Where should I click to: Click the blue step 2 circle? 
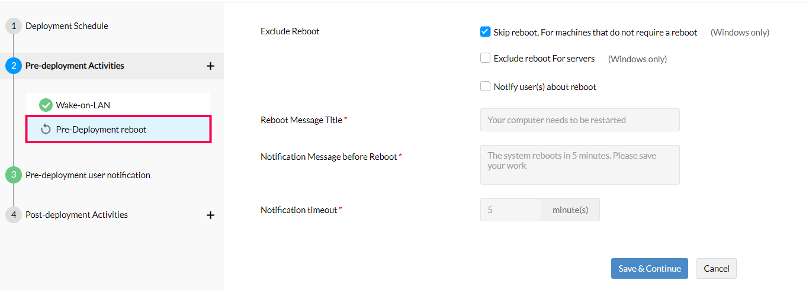pos(14,66)
